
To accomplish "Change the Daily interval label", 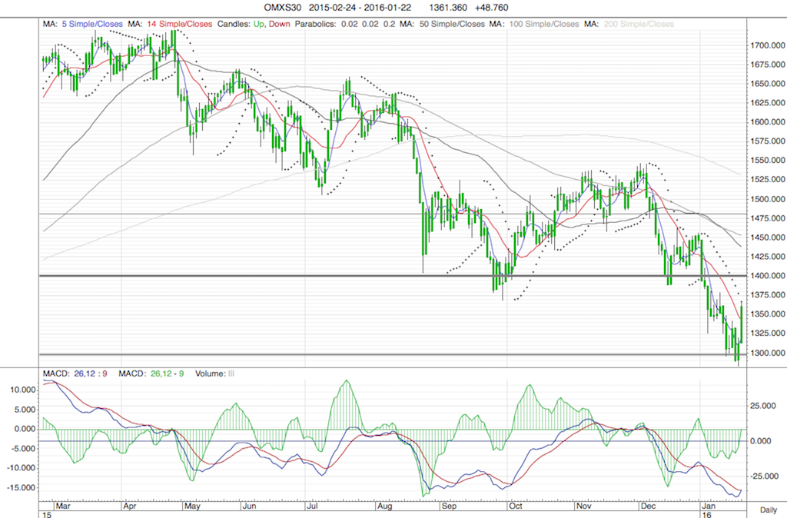I will pos(767,509).
